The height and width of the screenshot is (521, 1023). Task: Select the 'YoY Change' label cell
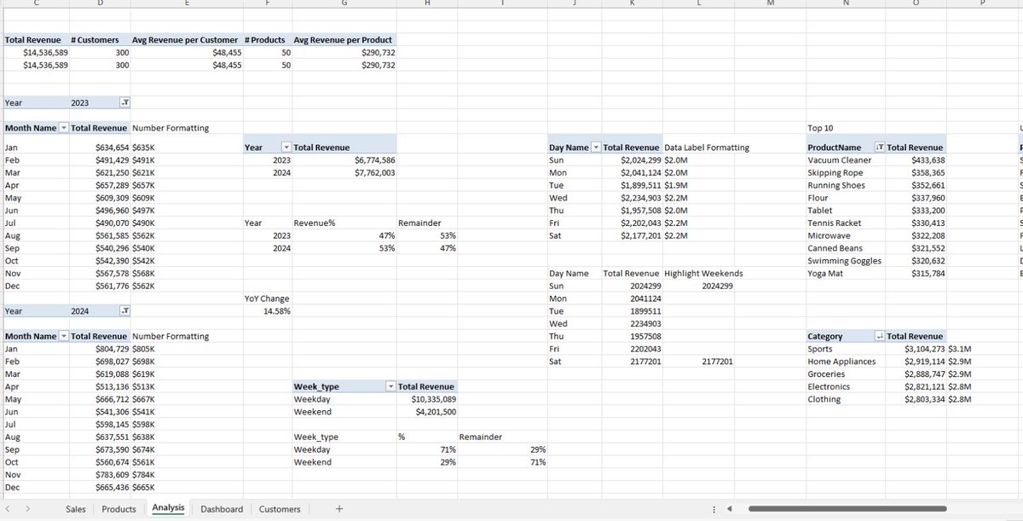click(x=268, y=298)
